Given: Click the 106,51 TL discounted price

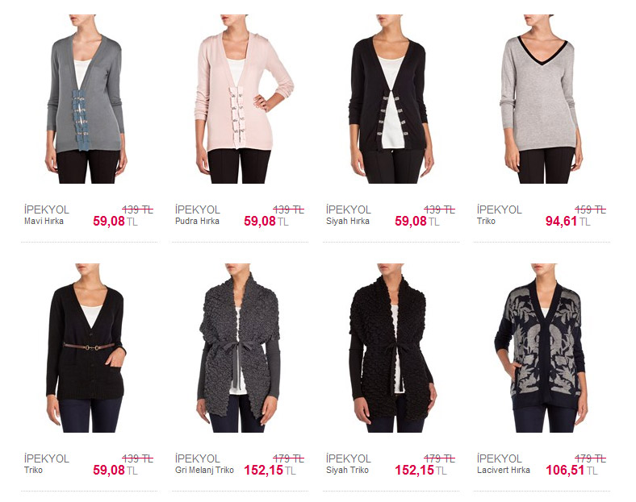Looking at the screenshot, I should [571, 470].
